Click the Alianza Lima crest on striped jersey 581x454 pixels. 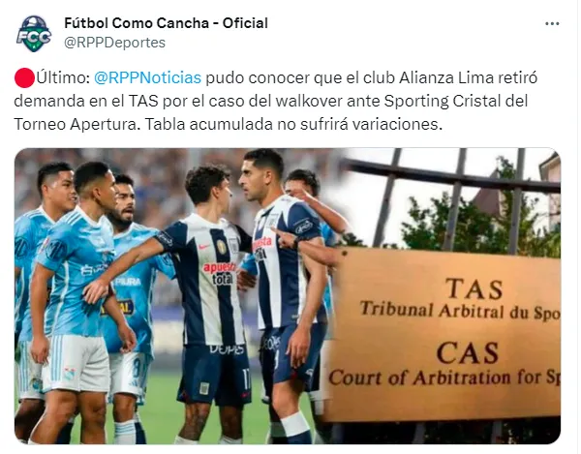pyautogui.click(x=234, y=246)
